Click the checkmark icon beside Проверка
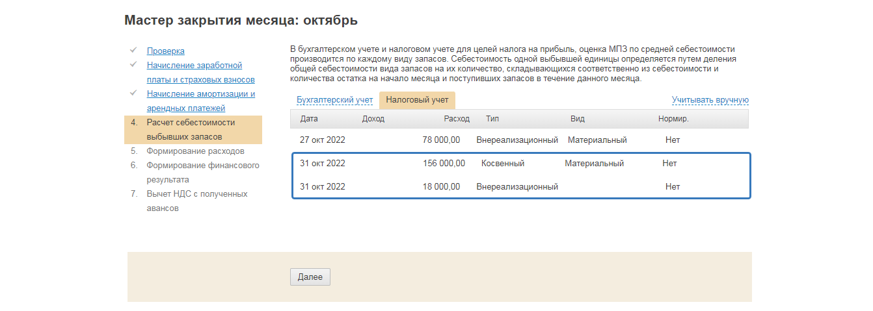Image resolution: width=873 pixels, height=311 pixels. coord(133,50)
